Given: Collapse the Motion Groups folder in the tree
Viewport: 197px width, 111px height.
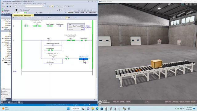Looking at the screenshot, I should pos(2,38).
